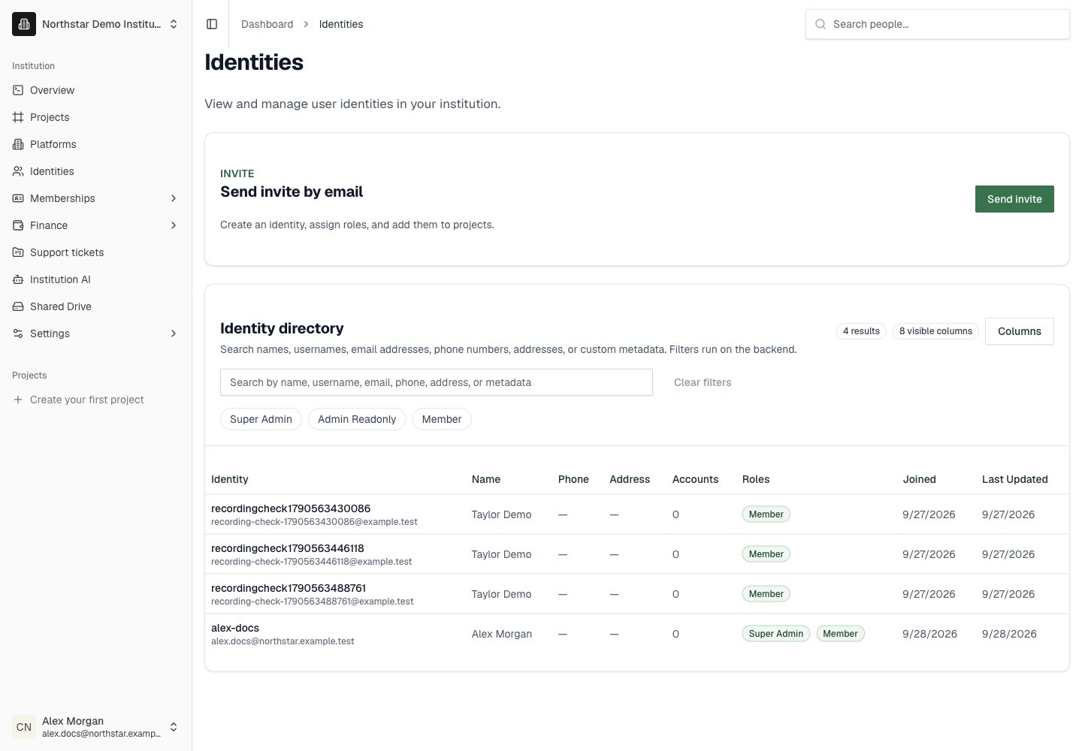Expand the Memberships submenu chevron
This screenshot has height=751, width=1082.
174,198
